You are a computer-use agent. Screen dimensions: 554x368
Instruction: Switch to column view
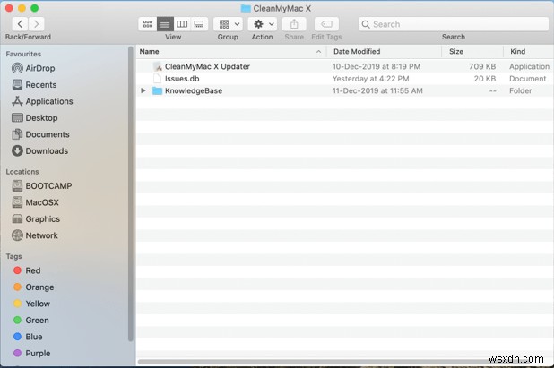182,24
